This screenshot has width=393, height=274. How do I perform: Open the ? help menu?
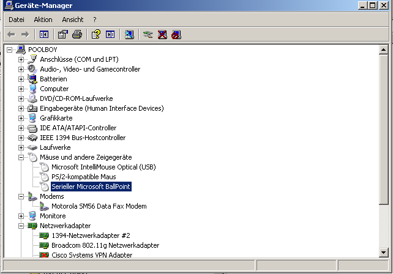(95, 20)
